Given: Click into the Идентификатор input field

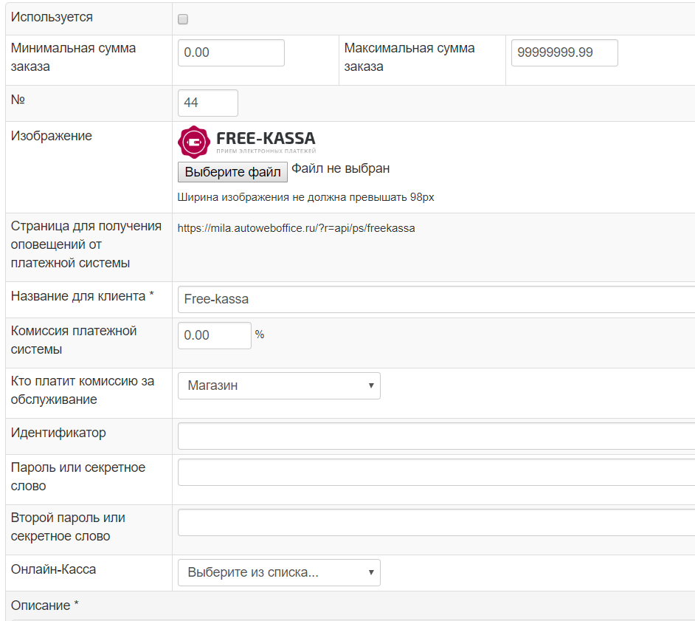Looking at the screenshot, I should click(435, 436).
